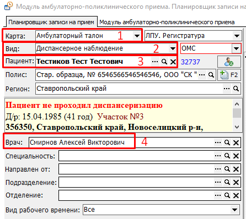Click the scheduler app icon in title bar
246x219 pixels.
click(9, 6)
